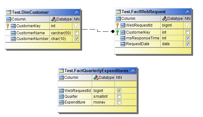Viewport: 203px width, 117px height.
Task: Click Datatype header icon in FactQuarterlyExpenditures table
Action: (96, 78)
